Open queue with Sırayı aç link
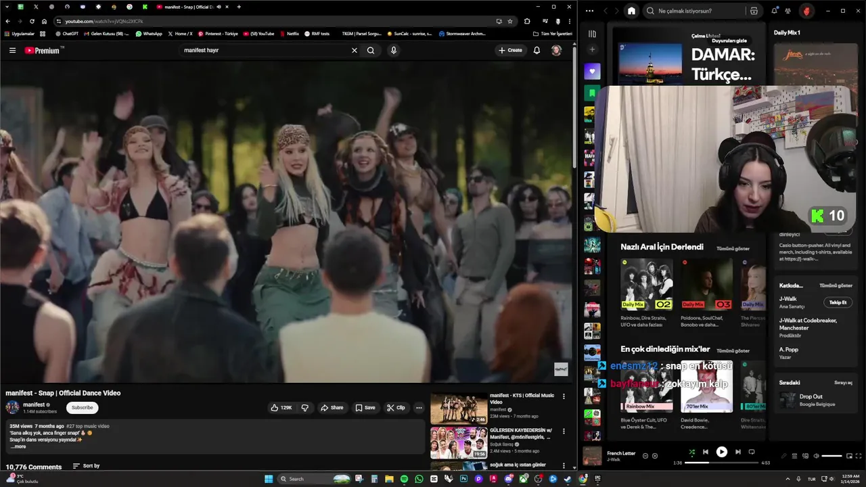Viewport: 866px width, 487px height. click(x=843, y=383)
